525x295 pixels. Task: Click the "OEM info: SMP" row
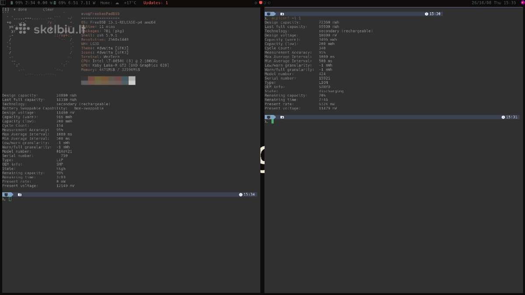point(33,164)
